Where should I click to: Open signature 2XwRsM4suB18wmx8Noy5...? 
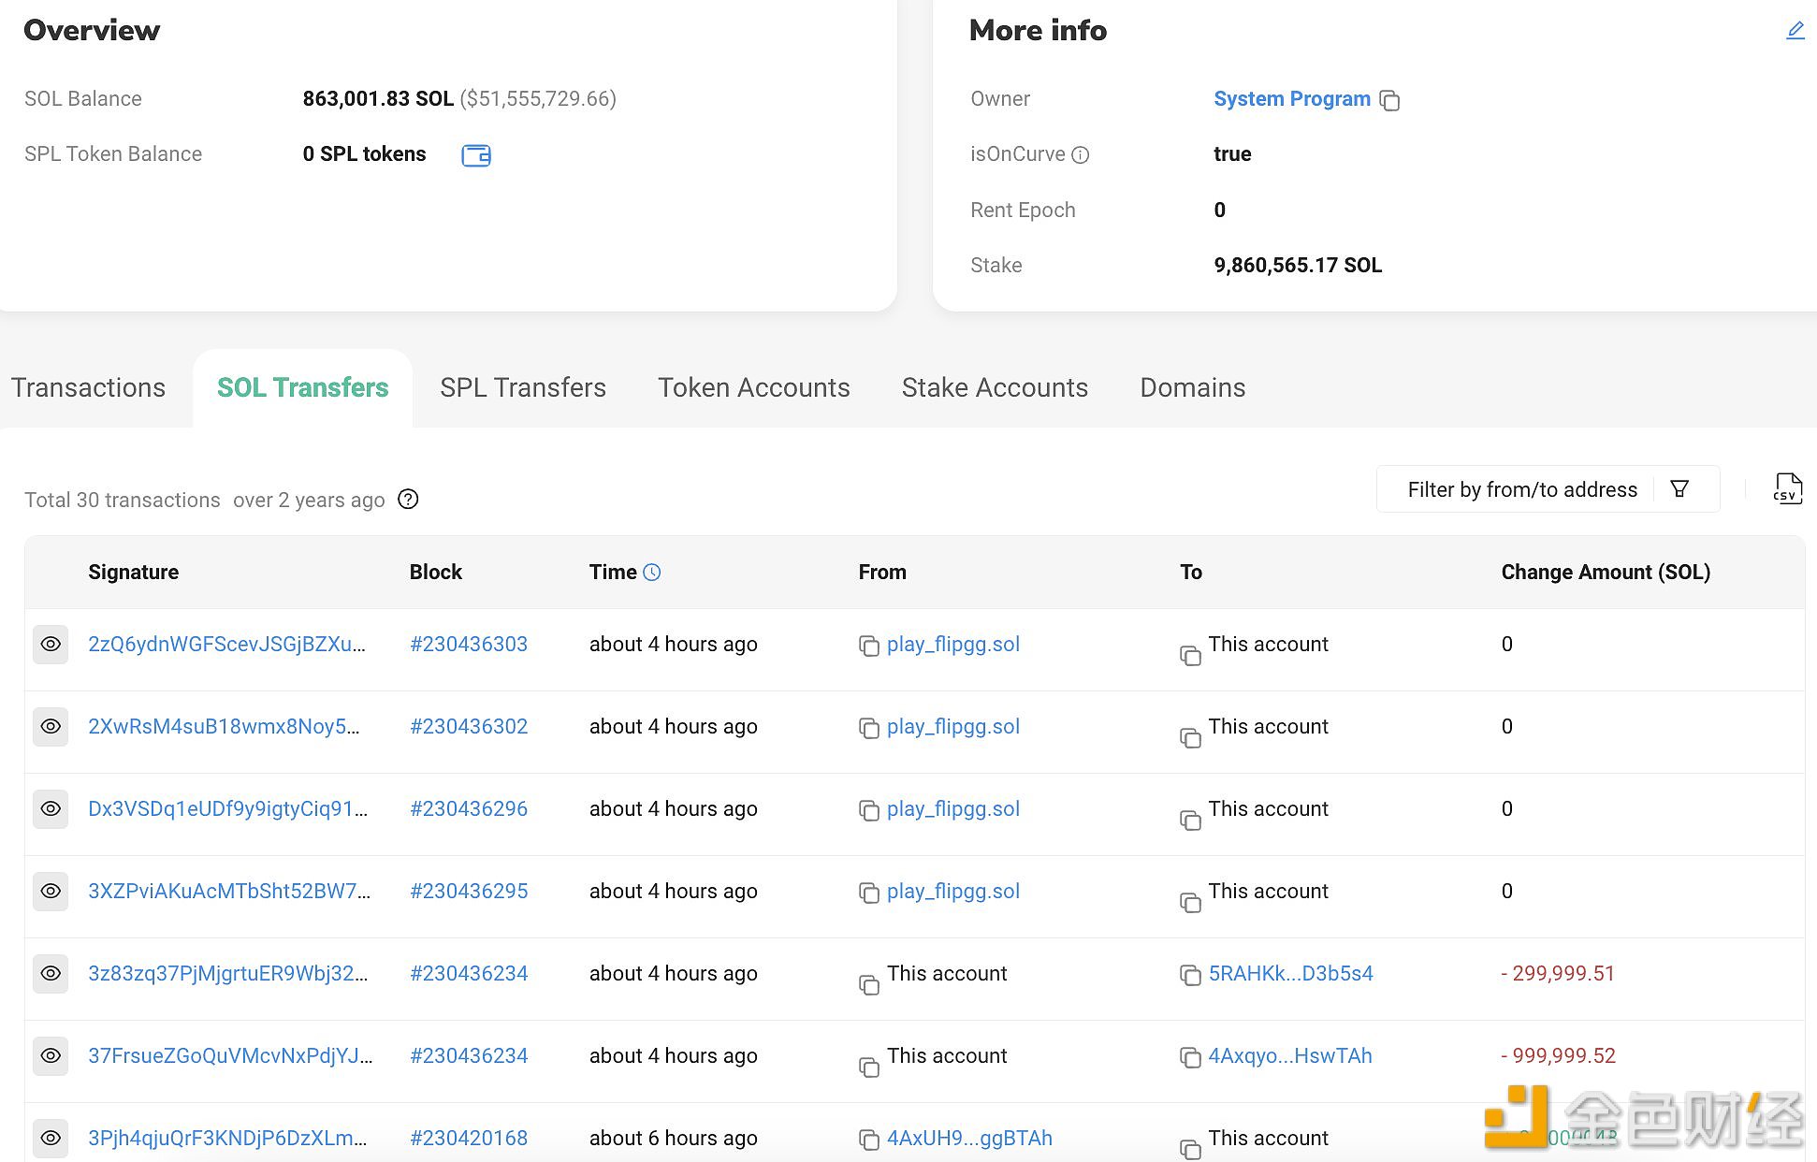pos(224,727)
